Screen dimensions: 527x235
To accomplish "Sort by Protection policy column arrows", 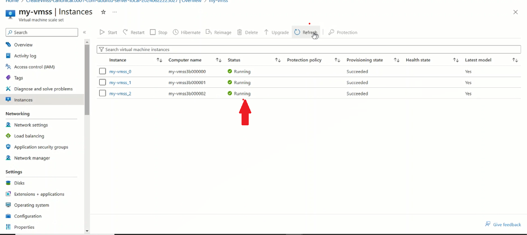I will click(x=337, y=60).
